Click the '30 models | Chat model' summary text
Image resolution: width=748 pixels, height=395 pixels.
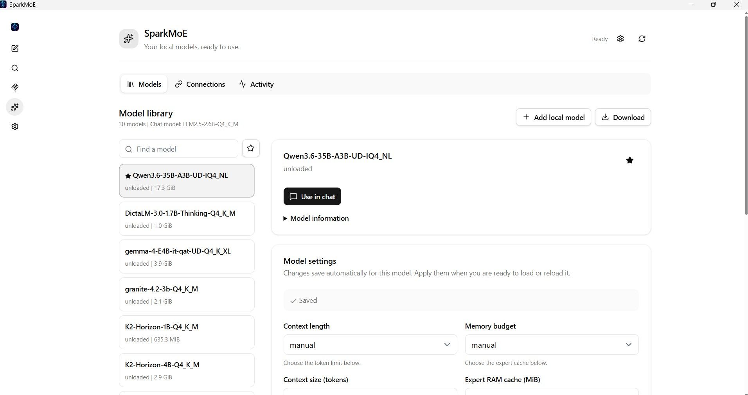click(178, 124)
